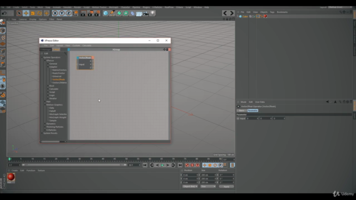Activate the Scale tool
Viewport: 356px width, 200px height.
point(33,13)
